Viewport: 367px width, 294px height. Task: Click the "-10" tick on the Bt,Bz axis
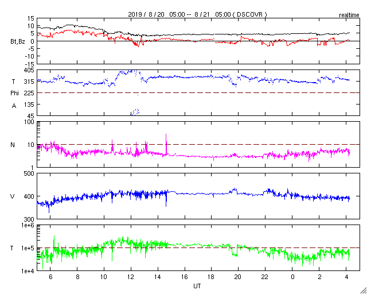(x=29, y=56)
